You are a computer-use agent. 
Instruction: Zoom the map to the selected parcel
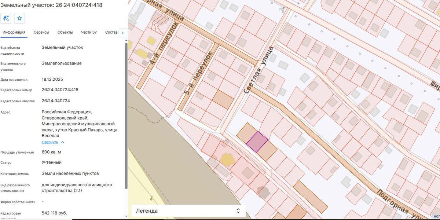6,18
